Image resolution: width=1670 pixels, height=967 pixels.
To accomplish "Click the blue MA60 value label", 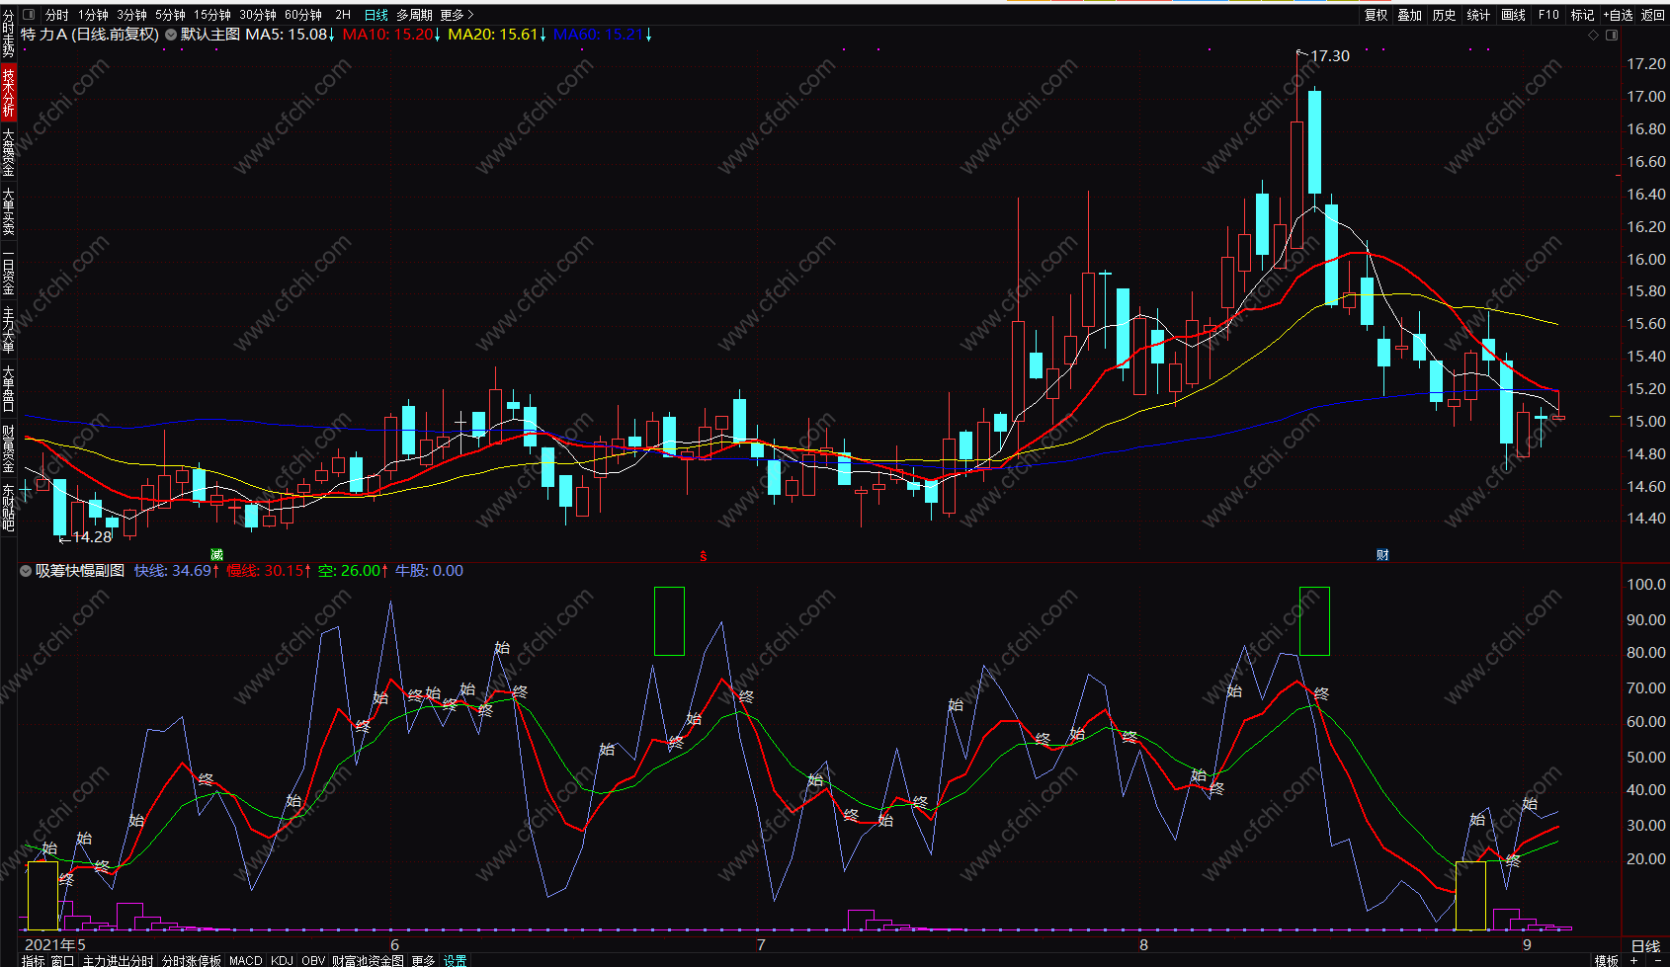I will [602, 35].
